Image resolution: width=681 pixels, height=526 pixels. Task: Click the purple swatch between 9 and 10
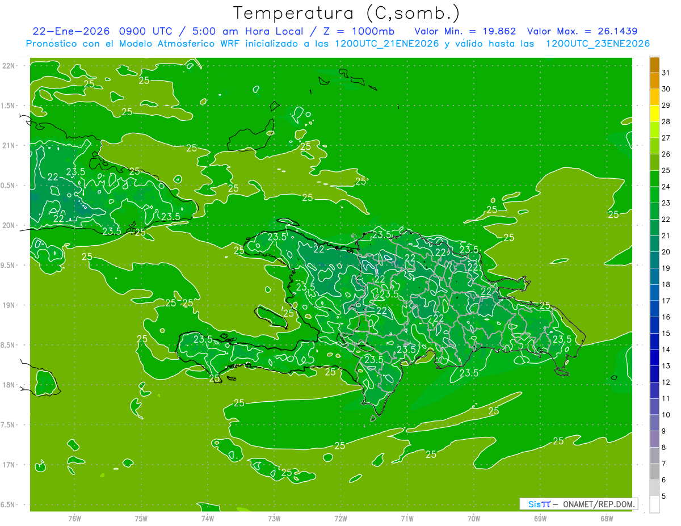(x=654, y=423)
